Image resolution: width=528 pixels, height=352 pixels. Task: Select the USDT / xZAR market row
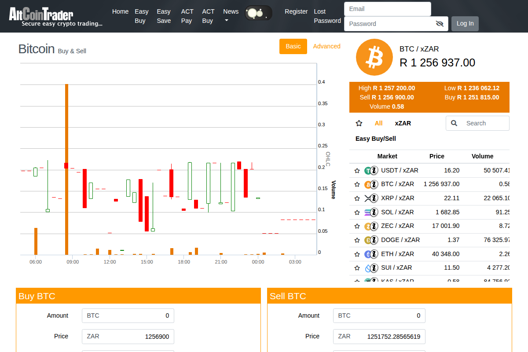point(429,171)
